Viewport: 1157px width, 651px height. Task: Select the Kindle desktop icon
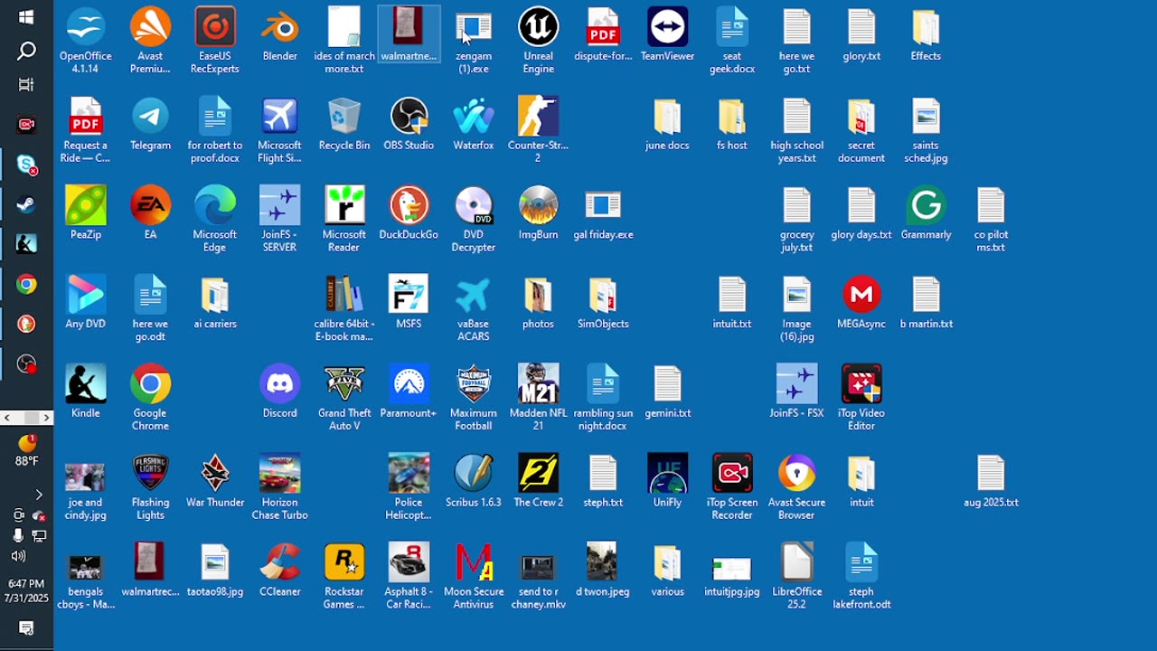point(86,393)
